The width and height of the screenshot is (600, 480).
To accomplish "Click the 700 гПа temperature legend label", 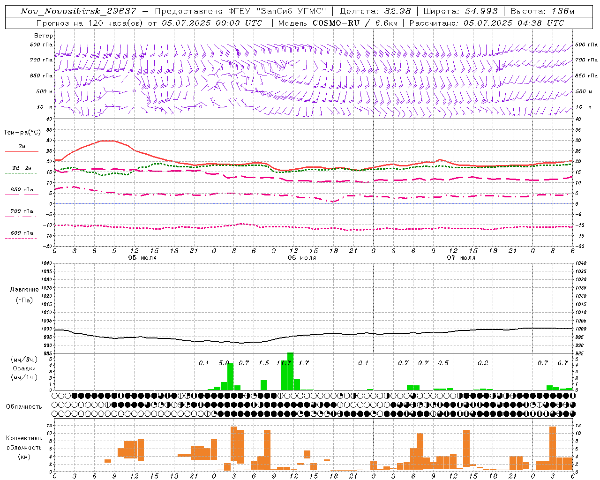I will (22, 211).
